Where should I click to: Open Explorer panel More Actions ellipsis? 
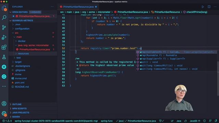point(52,7)
